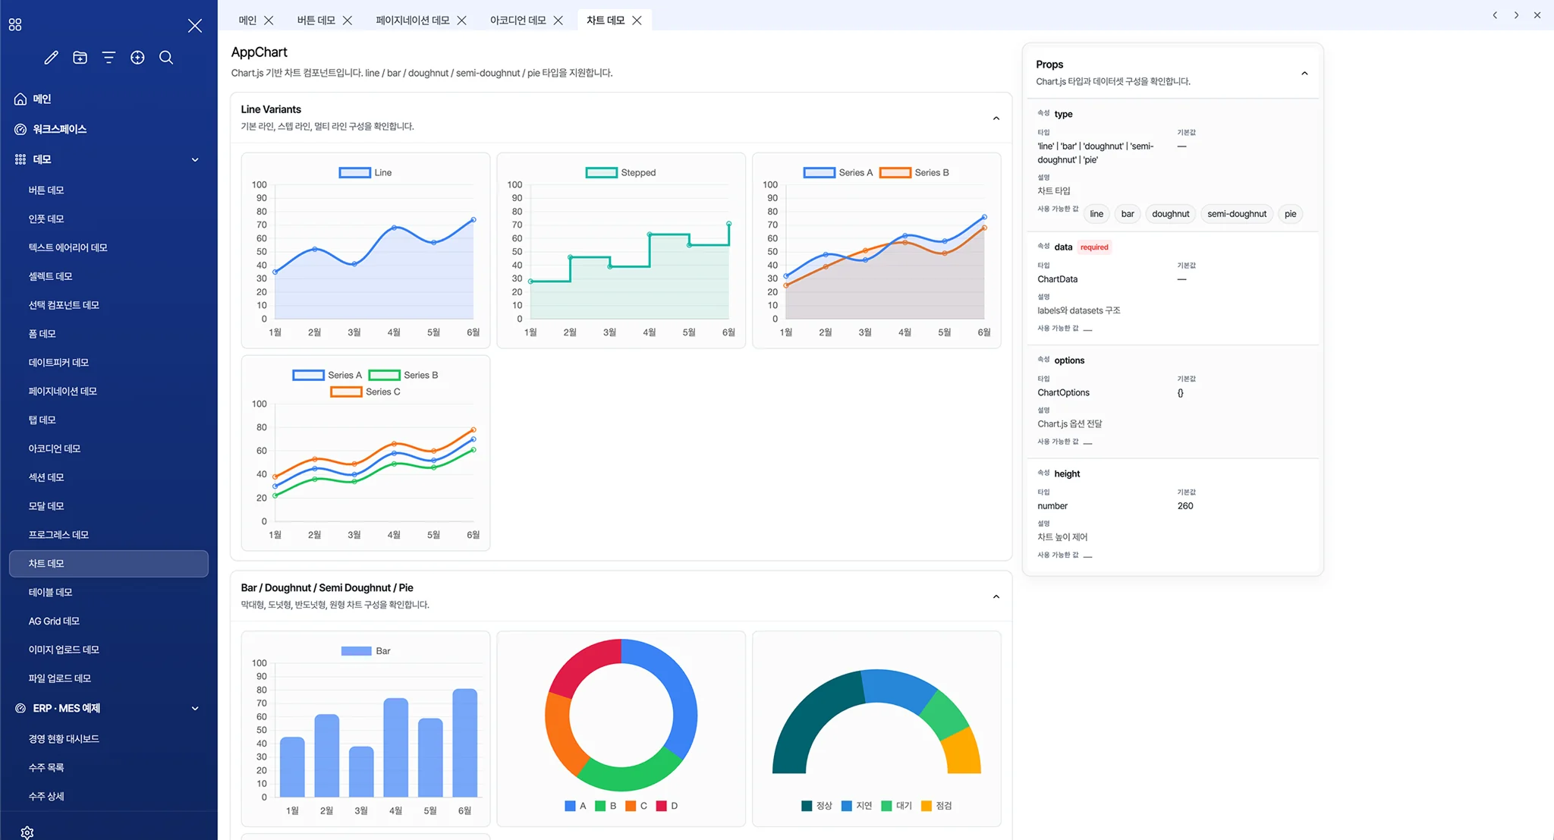Click the next tab arrow at top right
The height and width of the screenshot is (840, 1554).
click(1516, 15)
